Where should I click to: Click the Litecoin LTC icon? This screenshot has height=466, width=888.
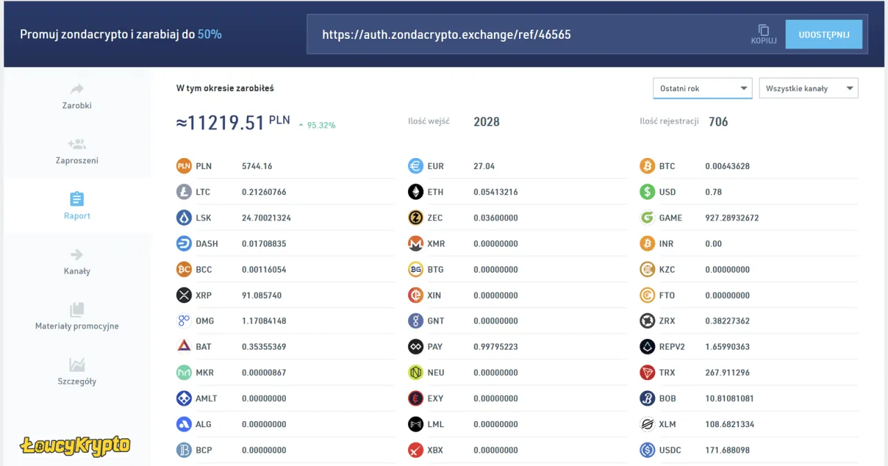(x=184, y=192)
